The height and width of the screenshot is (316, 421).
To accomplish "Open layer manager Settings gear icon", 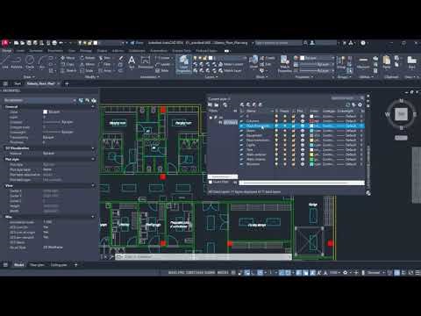I will [x=360, y=104].
